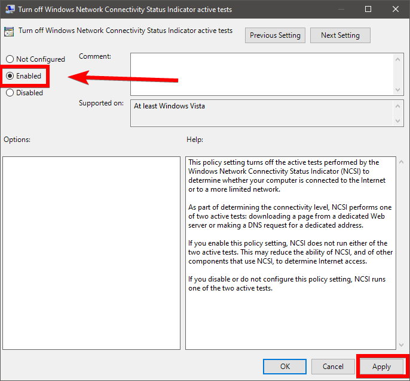This screenshot has height=381, width=410.
Task: Select the Enabled radio button
Action: tap(23, 76)
